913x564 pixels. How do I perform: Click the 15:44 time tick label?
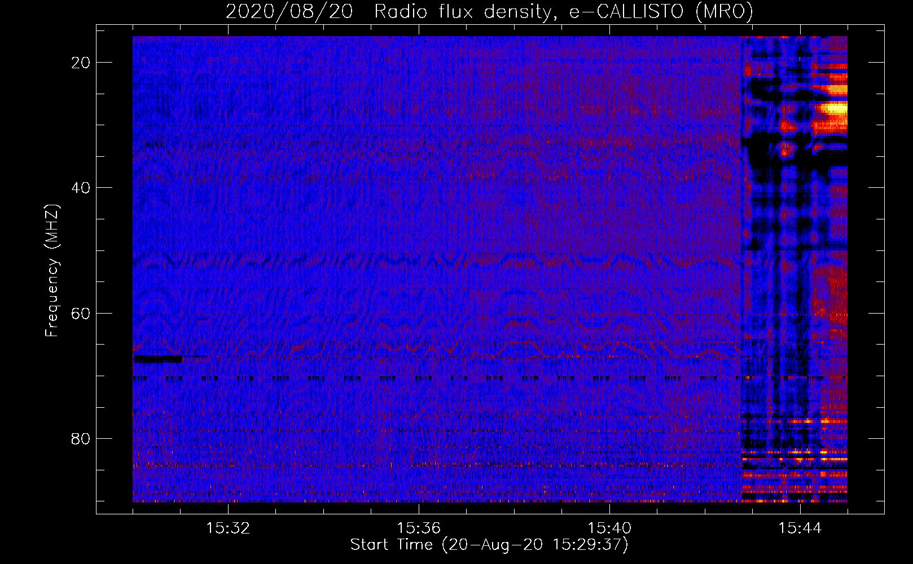(800, 528)
